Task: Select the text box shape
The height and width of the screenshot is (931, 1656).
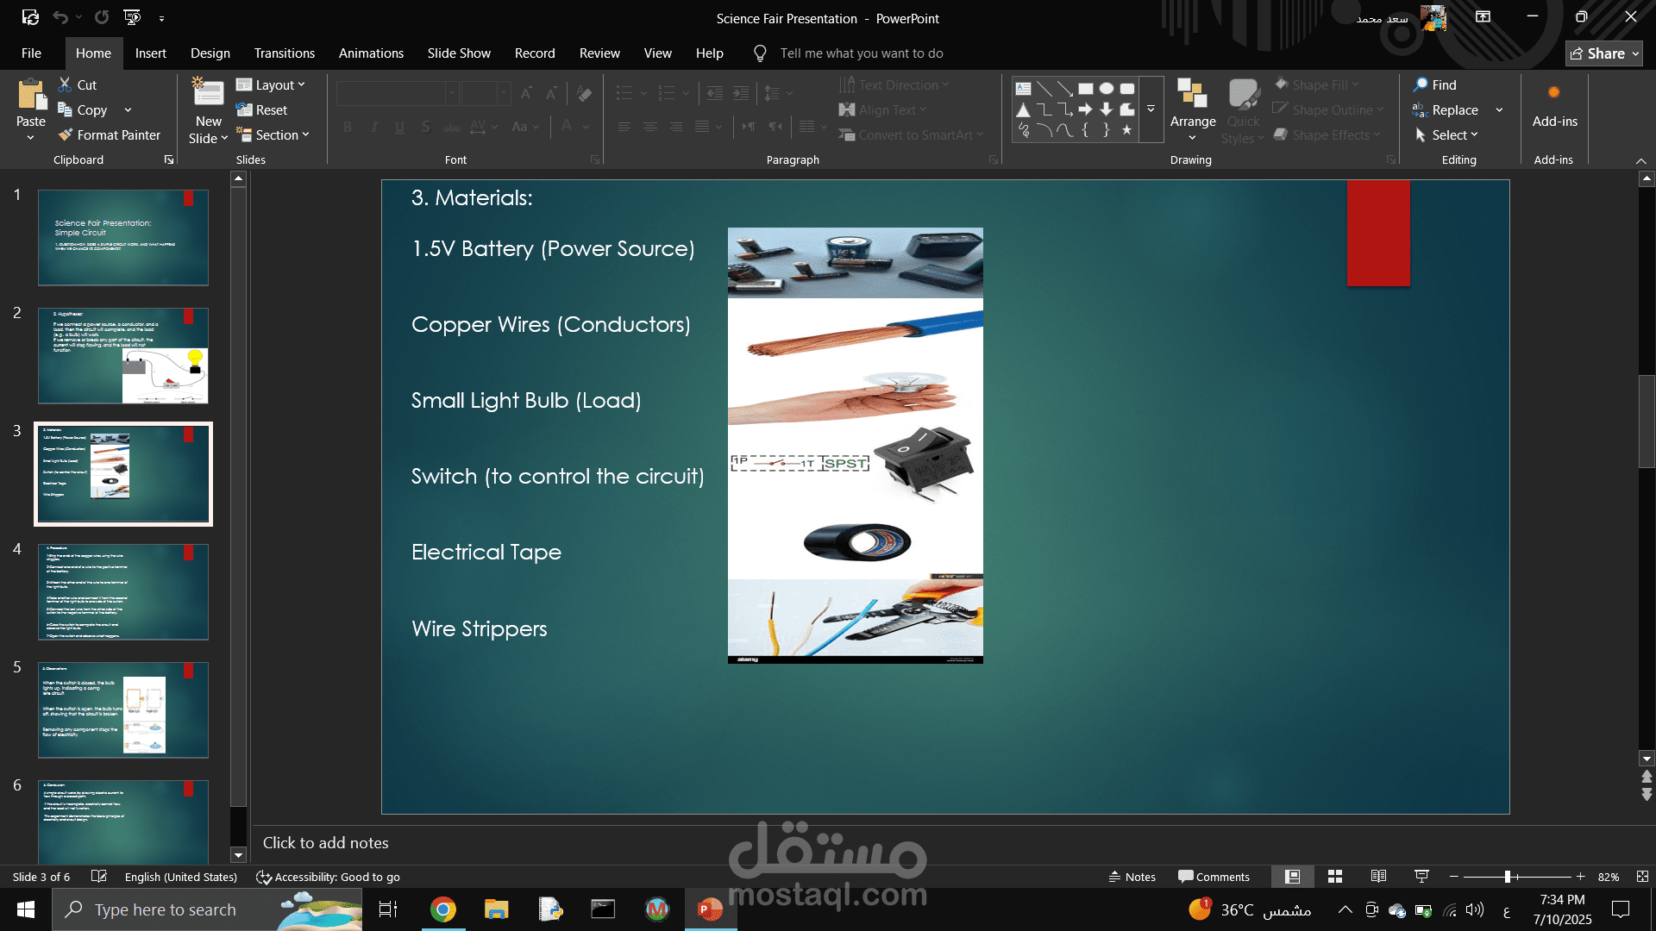Action: click(x=1024, y=88)
